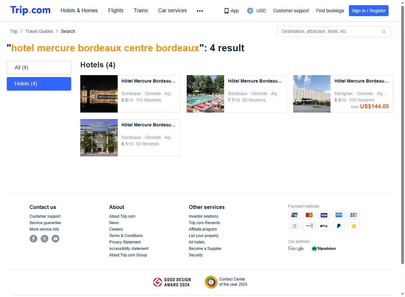Click the UnionPay payment icon
Screen dimensions: 405x297
pos(294,215)
